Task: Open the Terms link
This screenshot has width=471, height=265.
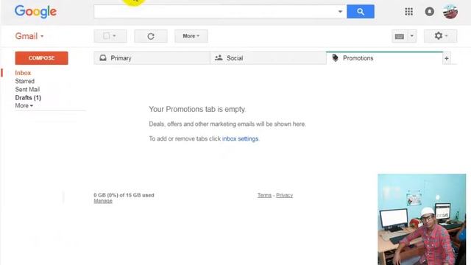Action: click(x=264, y=195)
